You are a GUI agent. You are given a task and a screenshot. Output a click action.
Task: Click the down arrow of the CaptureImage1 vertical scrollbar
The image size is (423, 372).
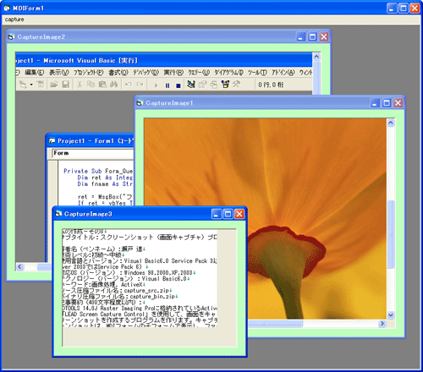391,315
